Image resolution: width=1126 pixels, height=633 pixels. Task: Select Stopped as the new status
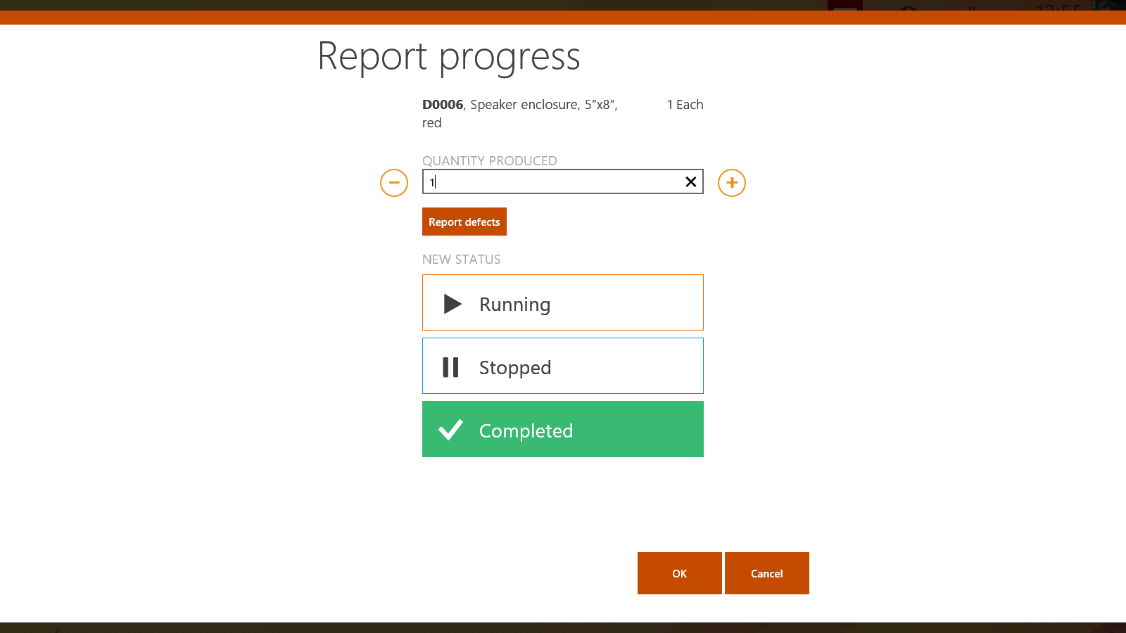562,366
